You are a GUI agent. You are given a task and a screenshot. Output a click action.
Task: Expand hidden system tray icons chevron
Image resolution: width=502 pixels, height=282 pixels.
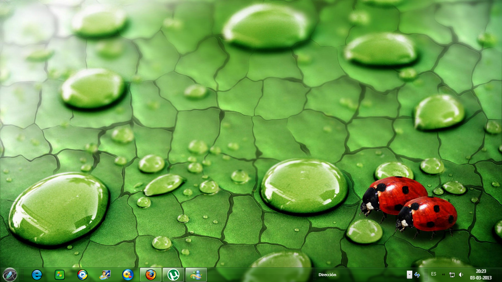coord(444,274)
